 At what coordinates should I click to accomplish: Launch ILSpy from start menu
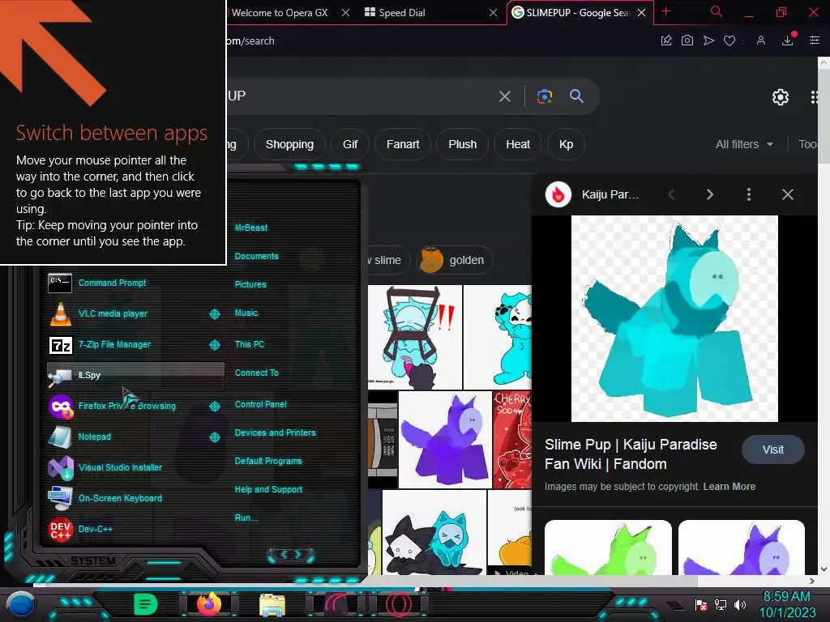point(135,375)
